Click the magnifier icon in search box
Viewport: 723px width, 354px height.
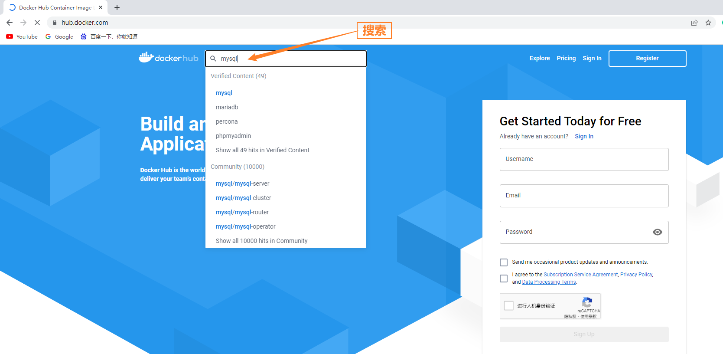click(213, 59)
